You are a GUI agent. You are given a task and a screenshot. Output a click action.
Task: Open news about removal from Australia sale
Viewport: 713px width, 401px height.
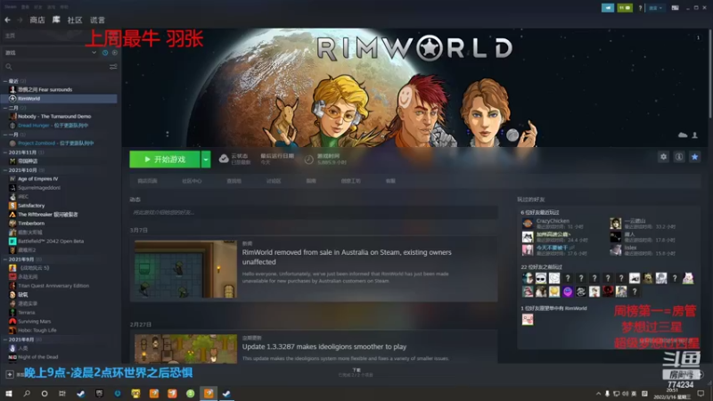pyautogui.click(x=347, y=257)
